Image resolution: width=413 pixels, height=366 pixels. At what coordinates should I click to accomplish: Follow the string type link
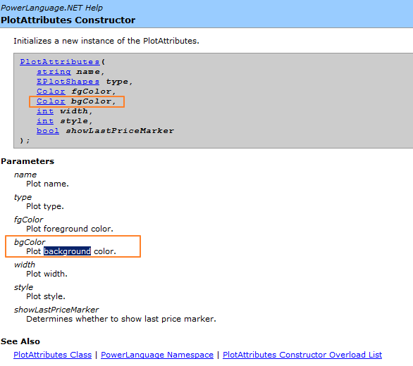click(x=54, y=72)
